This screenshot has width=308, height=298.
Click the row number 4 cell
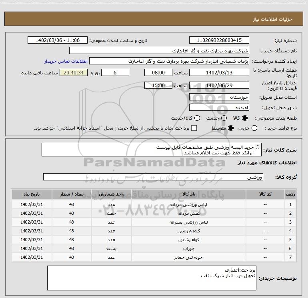[290, 231]
